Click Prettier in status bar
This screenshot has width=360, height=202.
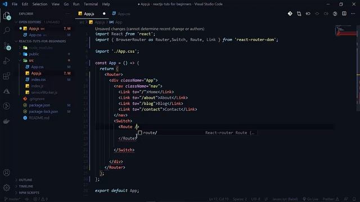click(x=331, y=199)
